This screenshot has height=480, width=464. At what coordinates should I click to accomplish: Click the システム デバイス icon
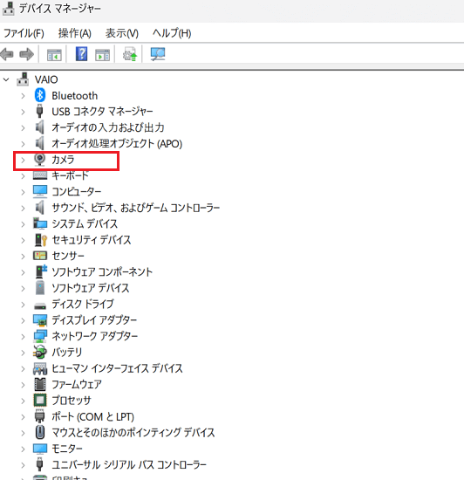40,223
